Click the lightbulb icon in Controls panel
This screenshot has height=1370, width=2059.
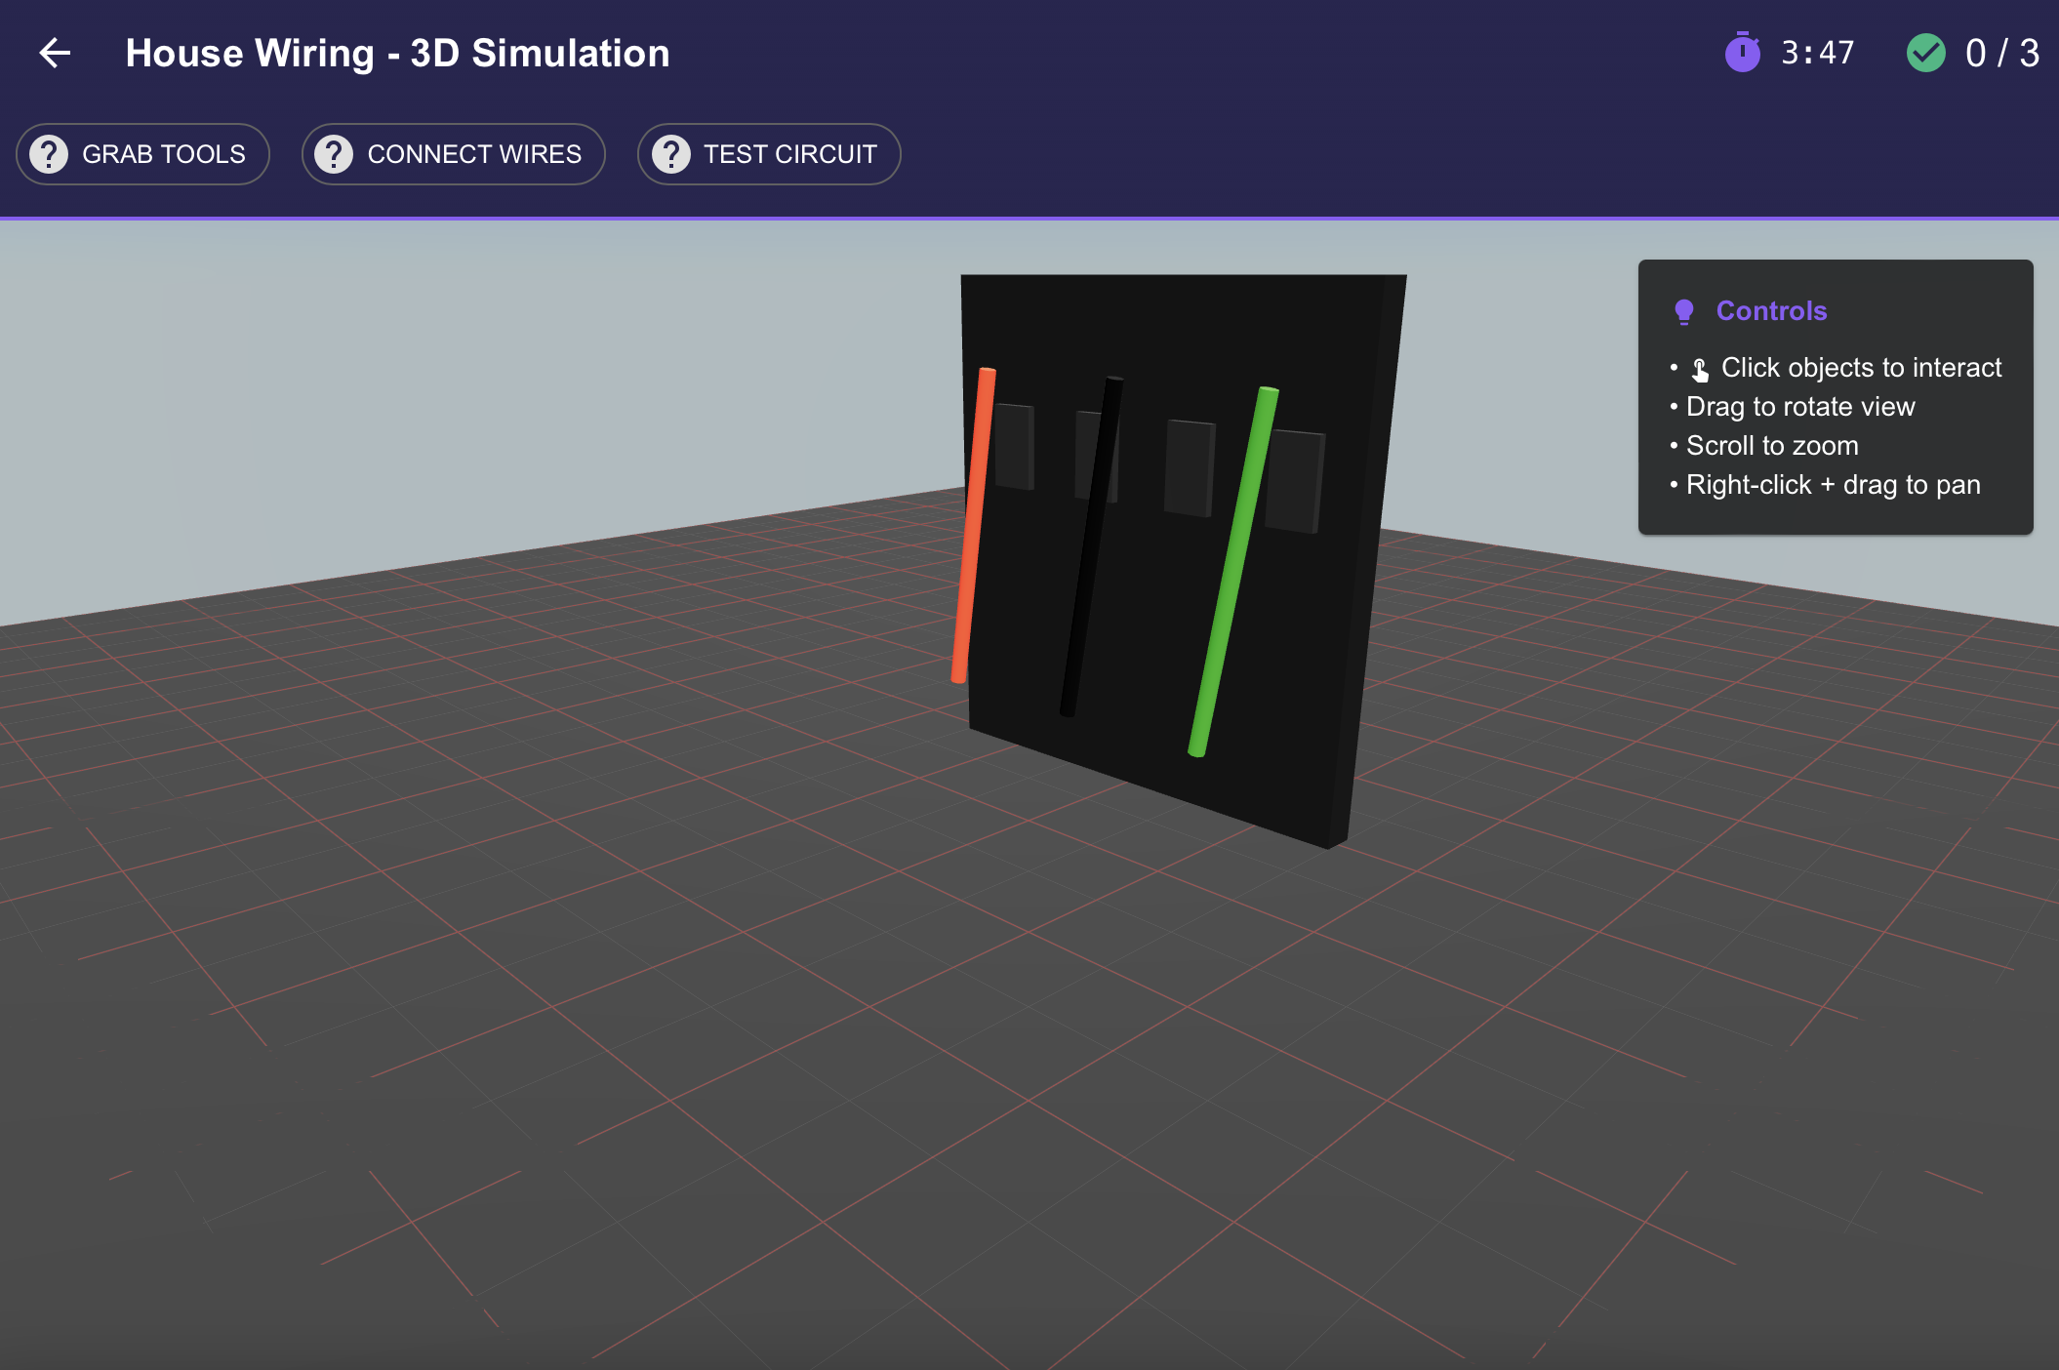tap(1683, 311)
